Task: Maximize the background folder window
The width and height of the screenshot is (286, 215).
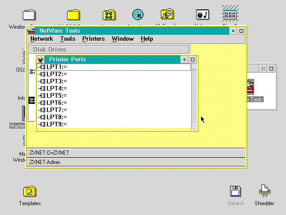Action: (x=271, y=69)
